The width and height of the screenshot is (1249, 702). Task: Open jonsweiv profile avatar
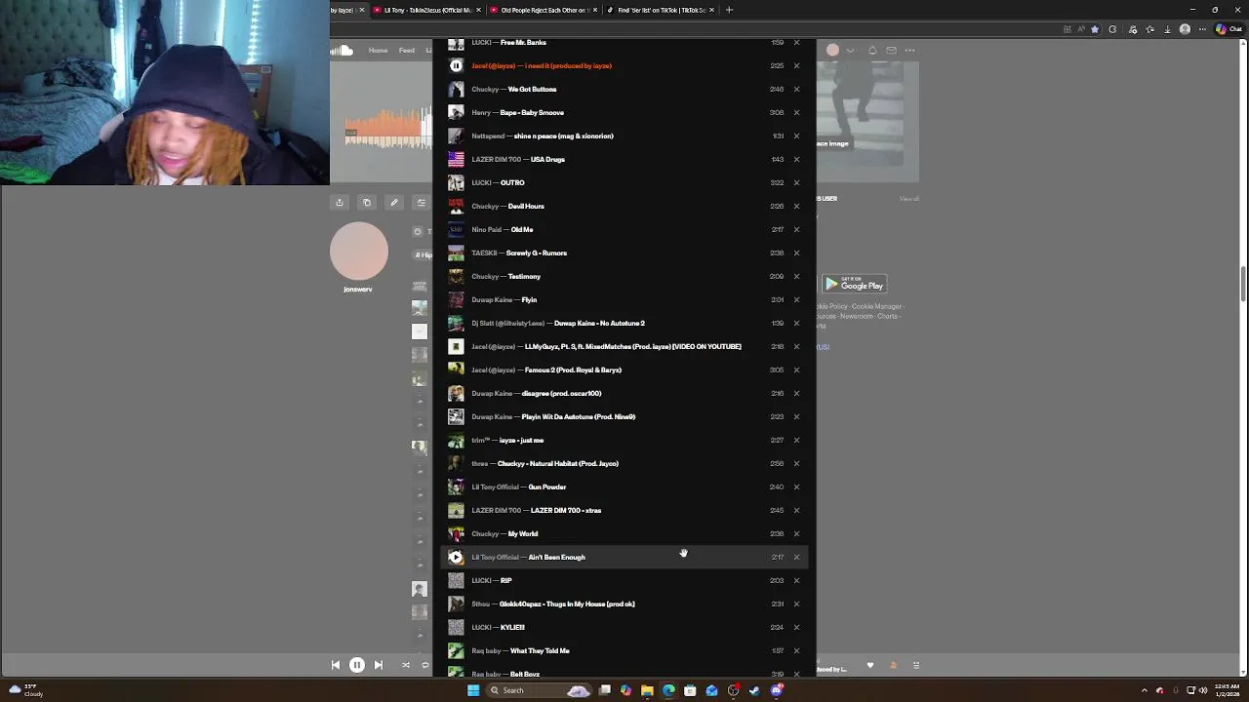(359, 252)
